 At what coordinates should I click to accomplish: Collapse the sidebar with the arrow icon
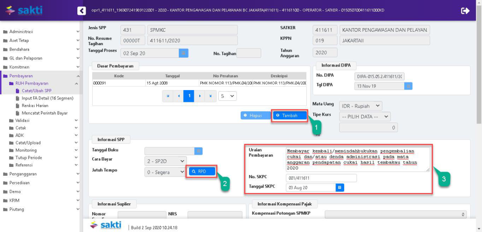click(81, 10)
